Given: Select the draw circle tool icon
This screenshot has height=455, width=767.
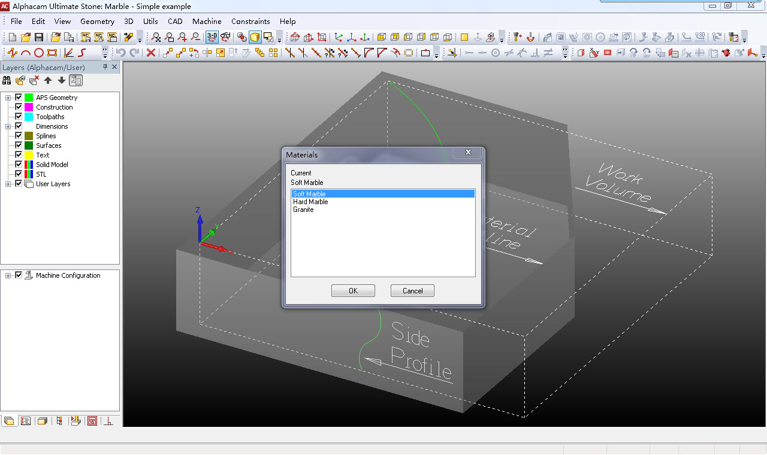Looking at the screenshot, I should (39, 53).
